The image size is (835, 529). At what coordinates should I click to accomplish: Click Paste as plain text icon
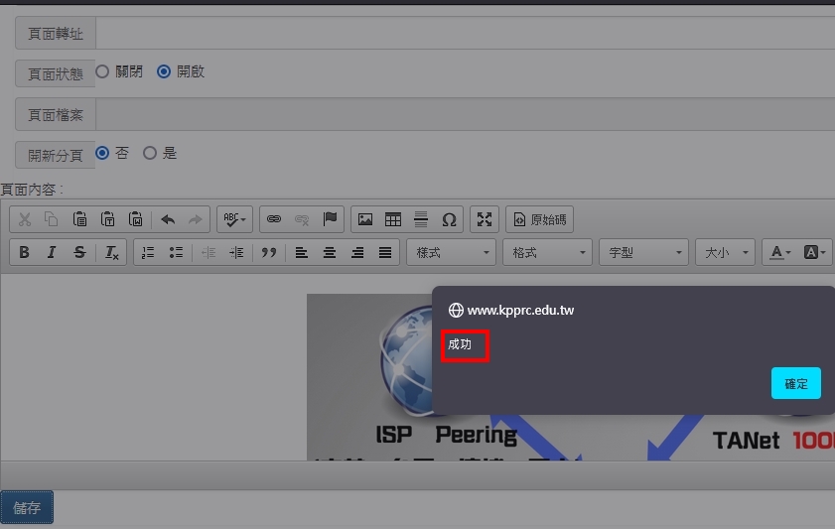tap(107, 219)
